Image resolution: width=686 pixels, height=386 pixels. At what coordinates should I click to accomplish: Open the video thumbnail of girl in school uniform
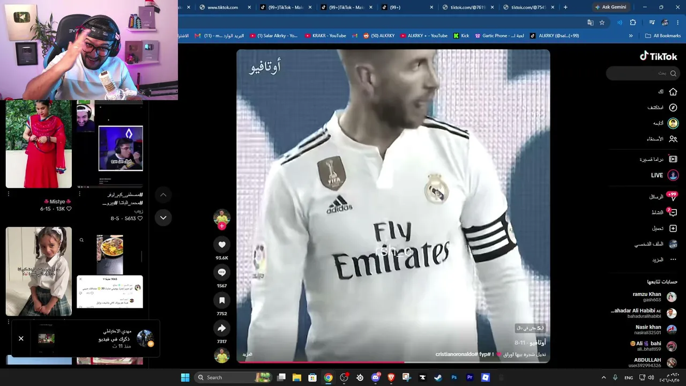(39, 271)
